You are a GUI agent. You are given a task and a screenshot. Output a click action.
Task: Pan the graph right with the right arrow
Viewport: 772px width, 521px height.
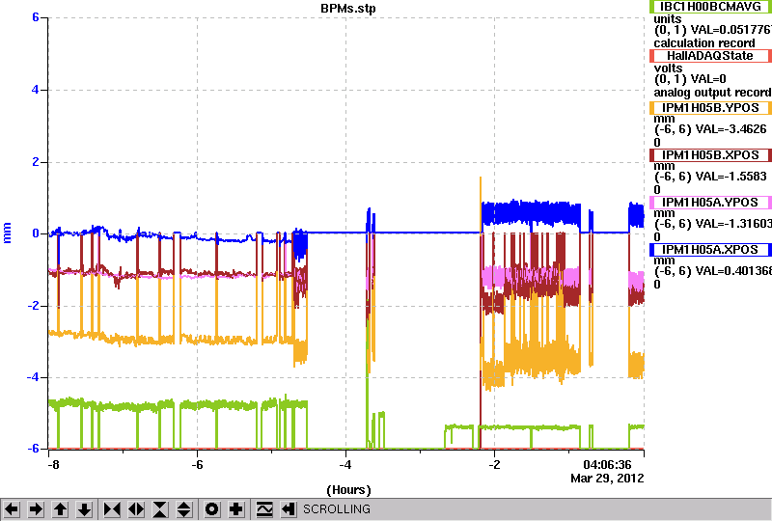[x=36, y=509]
